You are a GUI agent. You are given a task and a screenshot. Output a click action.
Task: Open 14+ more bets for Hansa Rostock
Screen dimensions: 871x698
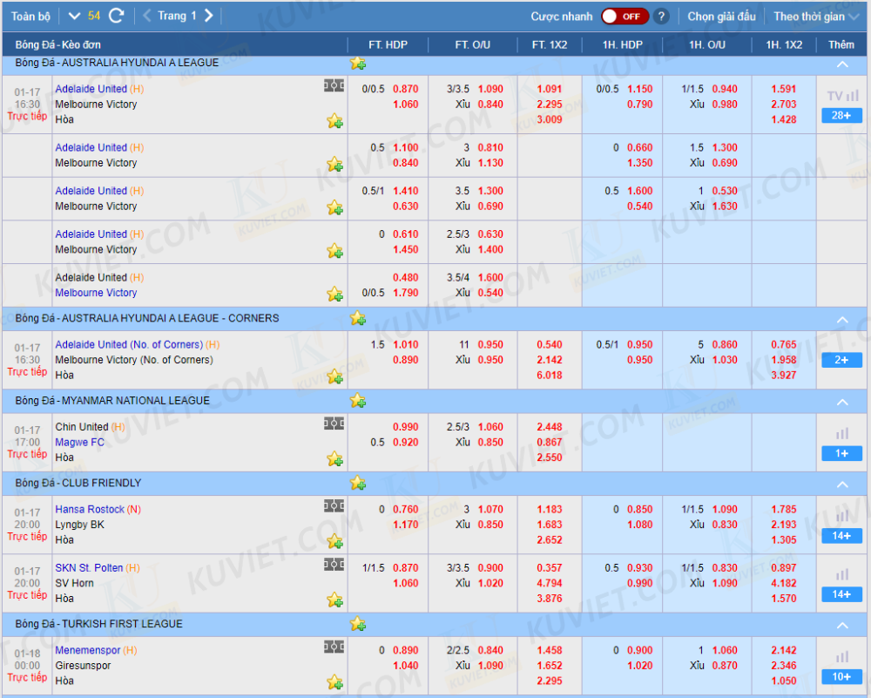(841, 536)
